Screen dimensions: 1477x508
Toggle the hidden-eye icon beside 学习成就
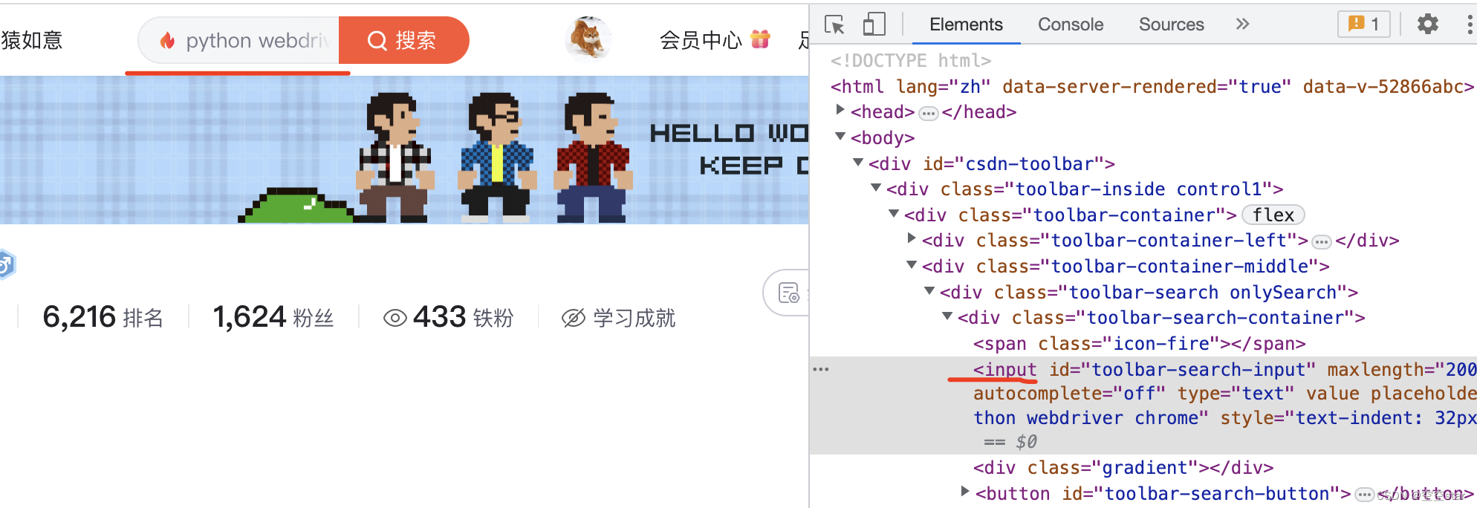click(573, 318)
